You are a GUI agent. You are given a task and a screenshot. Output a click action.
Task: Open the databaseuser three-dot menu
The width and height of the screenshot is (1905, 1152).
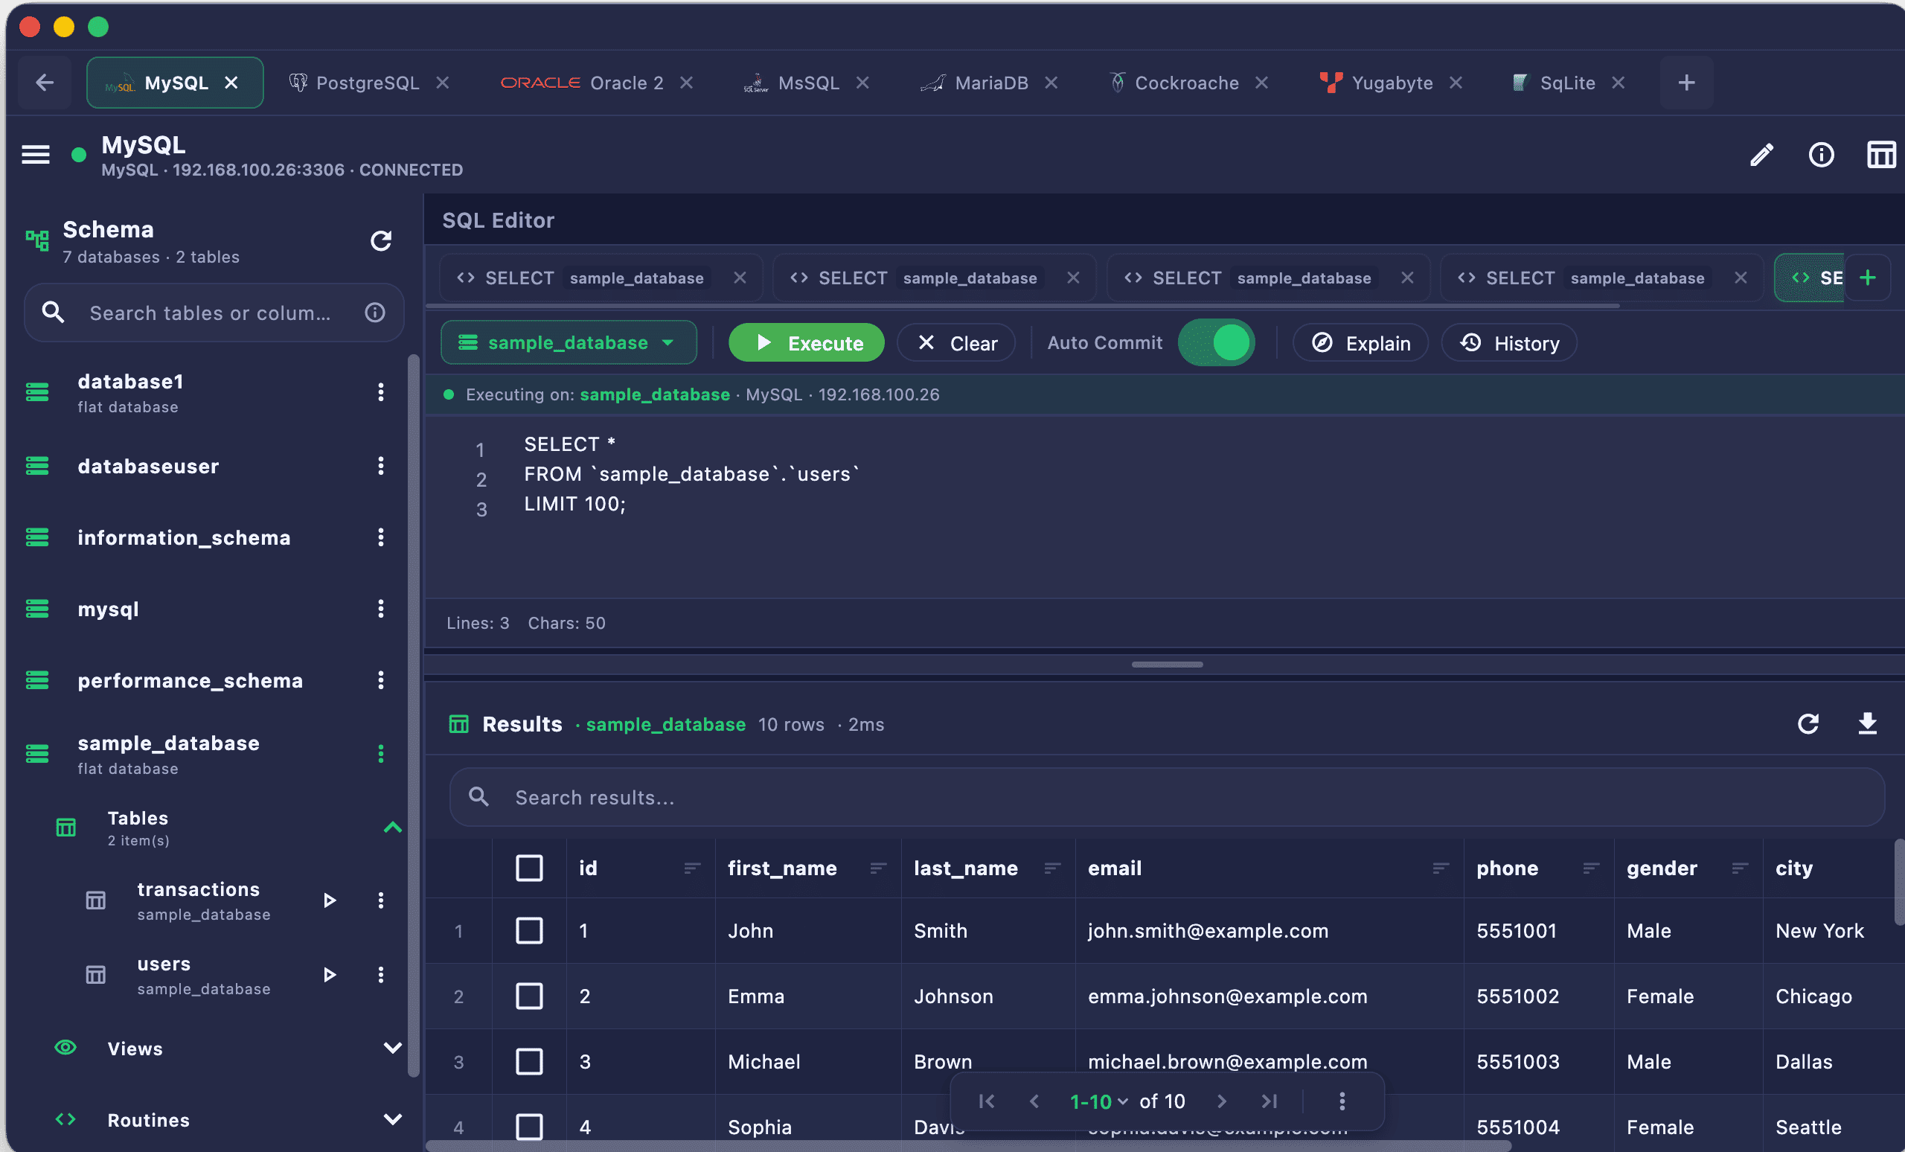380,465
